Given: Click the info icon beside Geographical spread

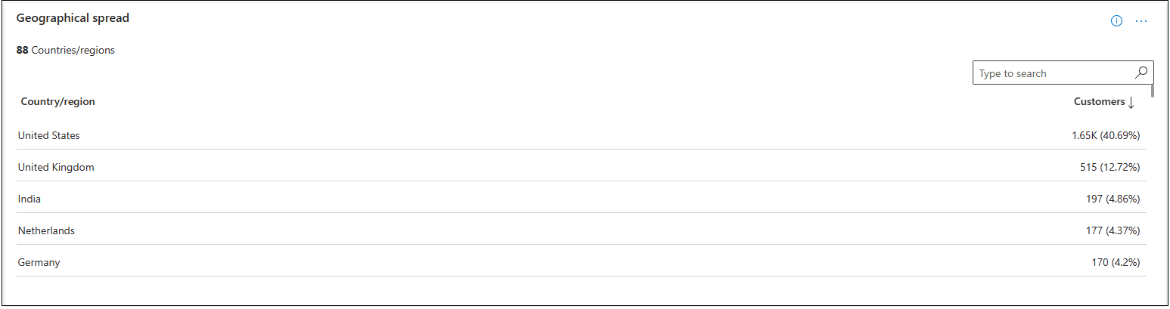Looking at the screenshot, I should [1116, 21].
